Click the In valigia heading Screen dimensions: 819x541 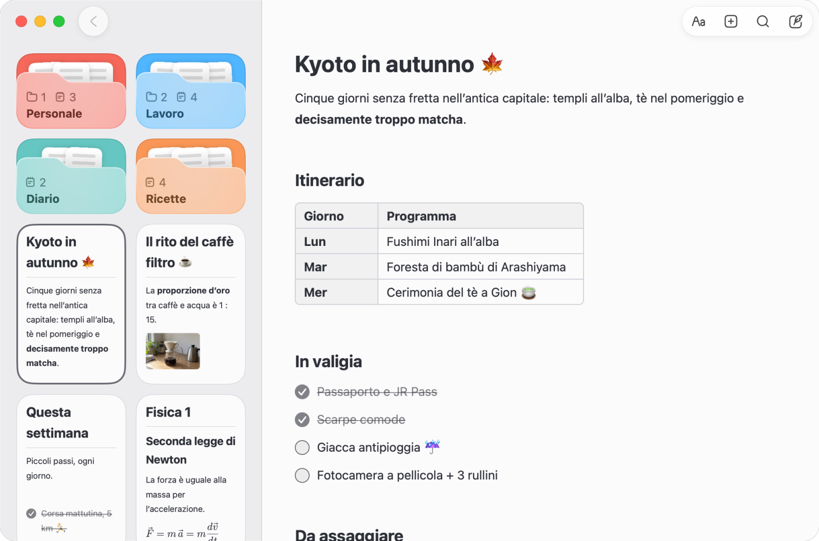click(329, 362)
